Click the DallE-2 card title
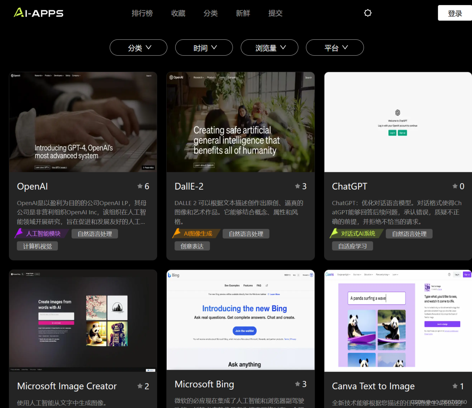This screenshot has height=408, width=472. (x=189, y=186)
